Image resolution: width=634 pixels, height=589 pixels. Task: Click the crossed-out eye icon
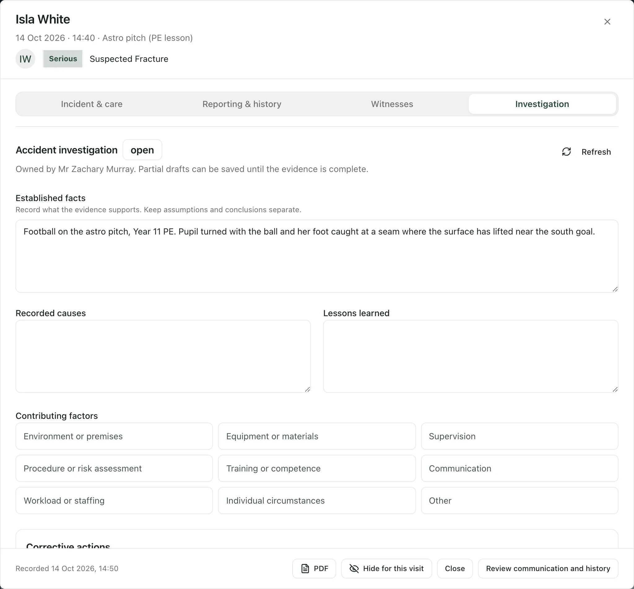click(x=354, y=569)
